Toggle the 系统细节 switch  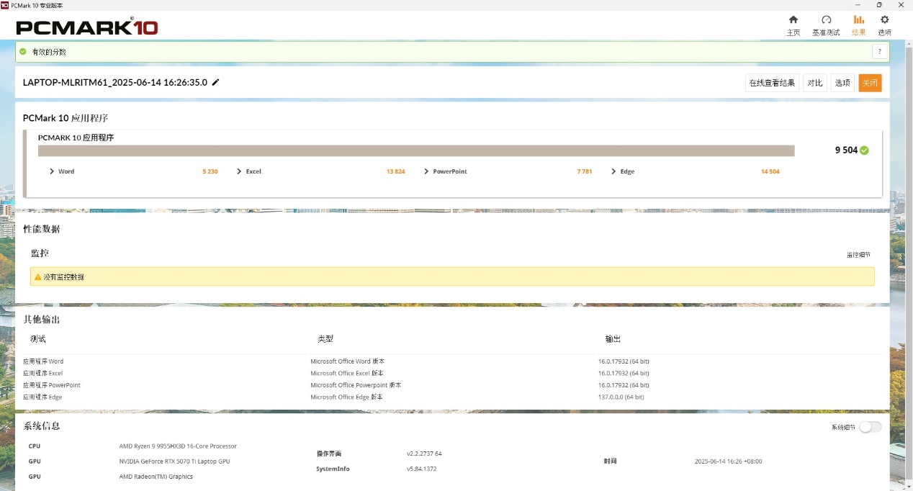(870, 427)
